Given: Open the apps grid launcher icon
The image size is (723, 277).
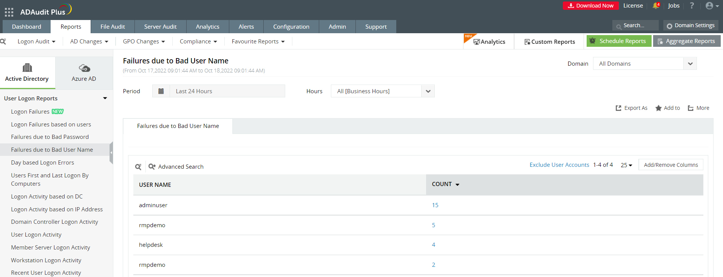Looking at the screenshot, I should pos(9,12).
